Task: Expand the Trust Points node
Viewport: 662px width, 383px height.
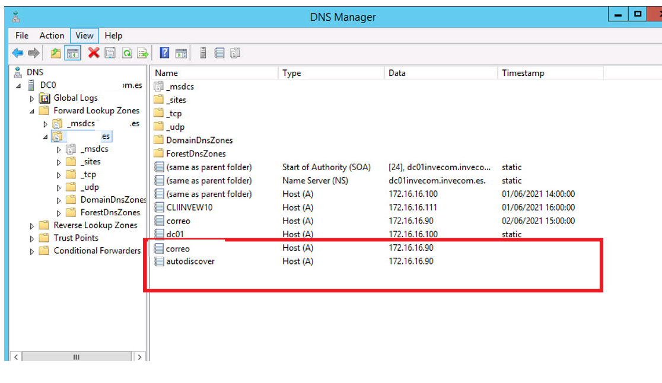Action: [x=31, y=239]
